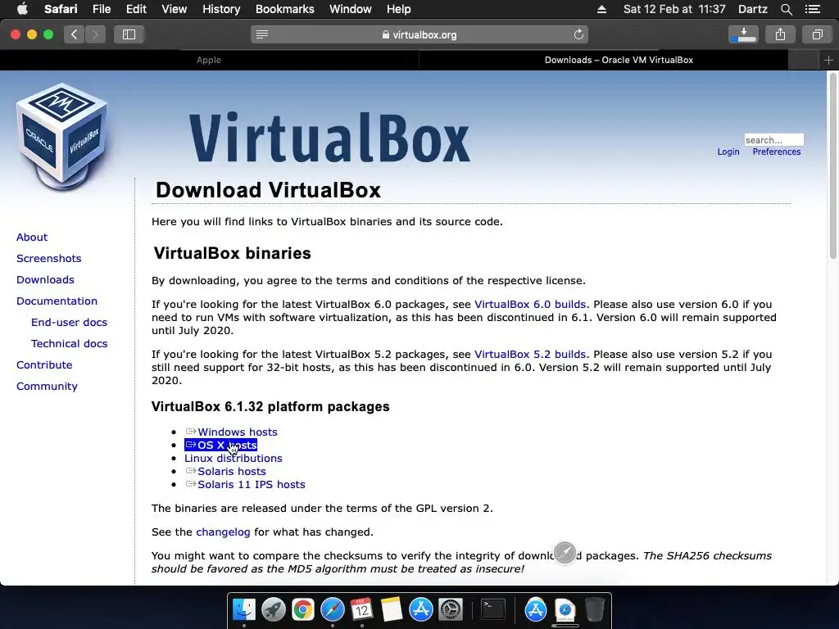839x629 pixels.
Task: Switch to Safari in the Dock
Action: (333, 609)
